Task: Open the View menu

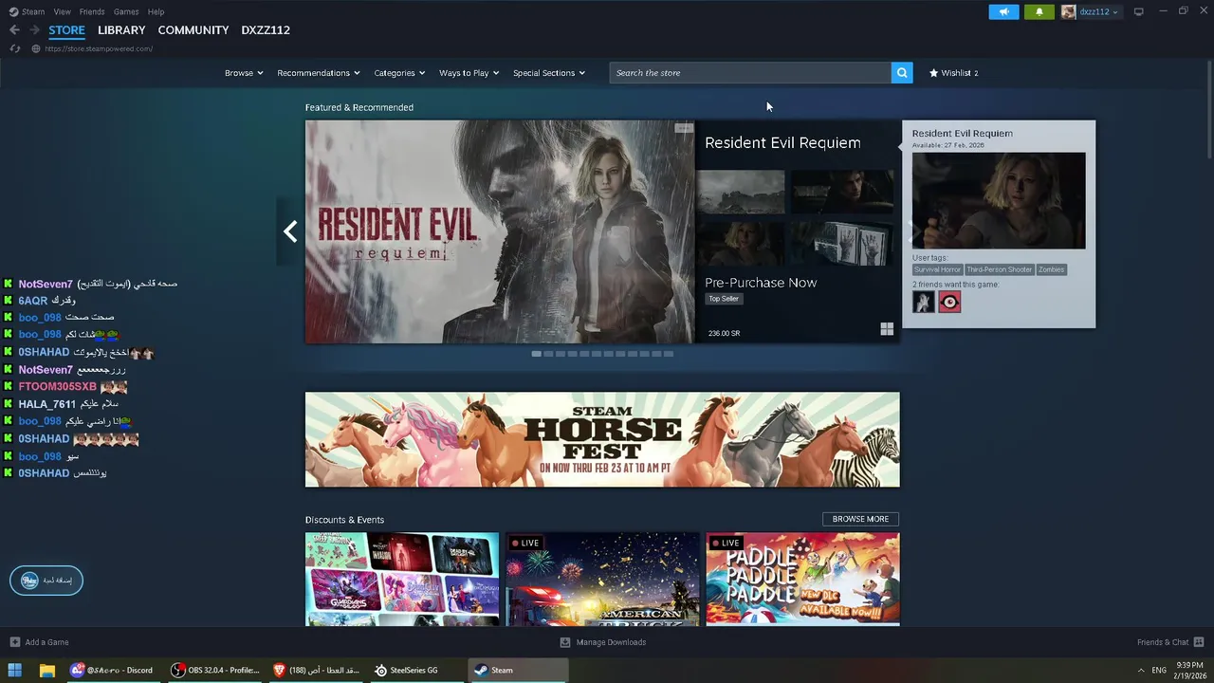Action: coord(63,11)
